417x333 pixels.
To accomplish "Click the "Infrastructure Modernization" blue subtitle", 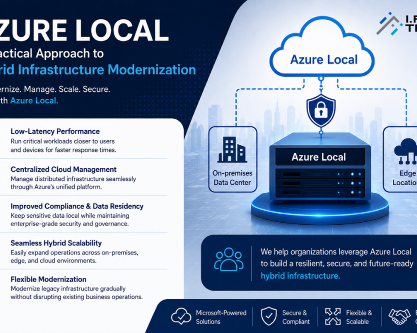I will [106, 70].
